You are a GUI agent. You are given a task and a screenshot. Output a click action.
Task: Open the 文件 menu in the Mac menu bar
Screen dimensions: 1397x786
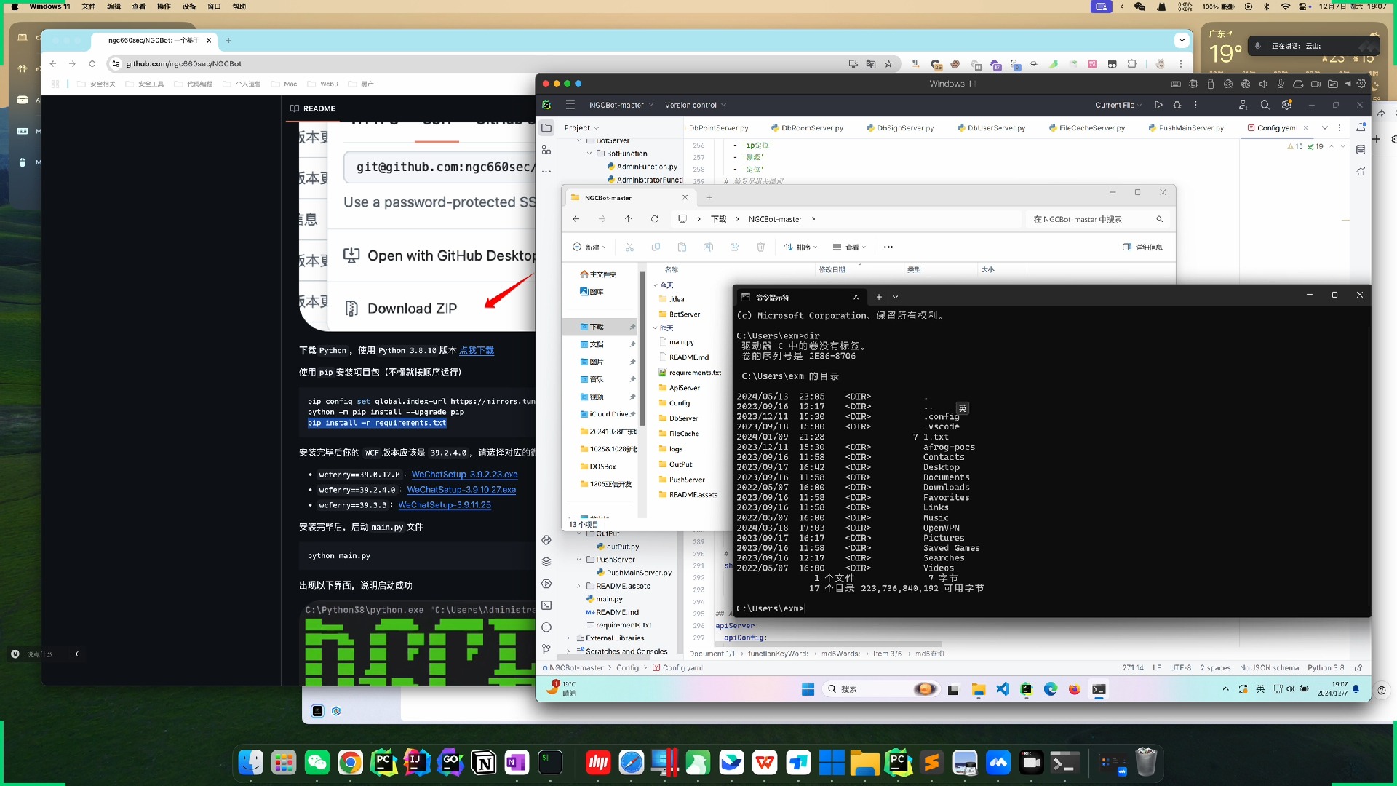[88, 7]
